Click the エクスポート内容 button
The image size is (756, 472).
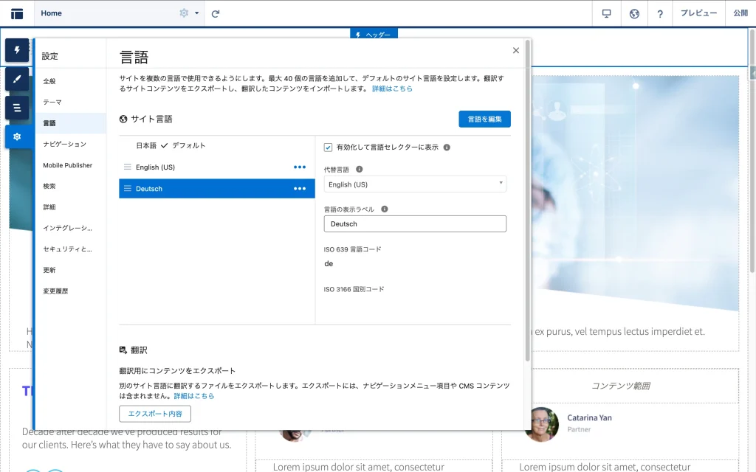(x=155, y=414)
